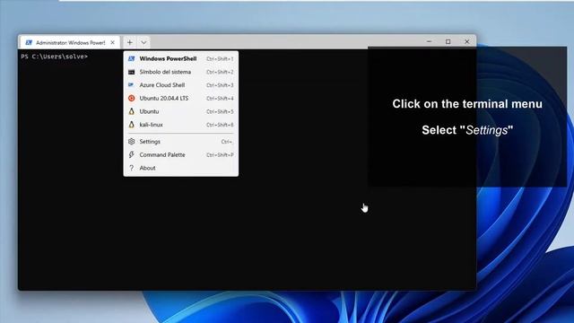Click the PS C:\Users\solve> prompt text
The width and height of the screenshot is (574, 323).
point(54,57)
